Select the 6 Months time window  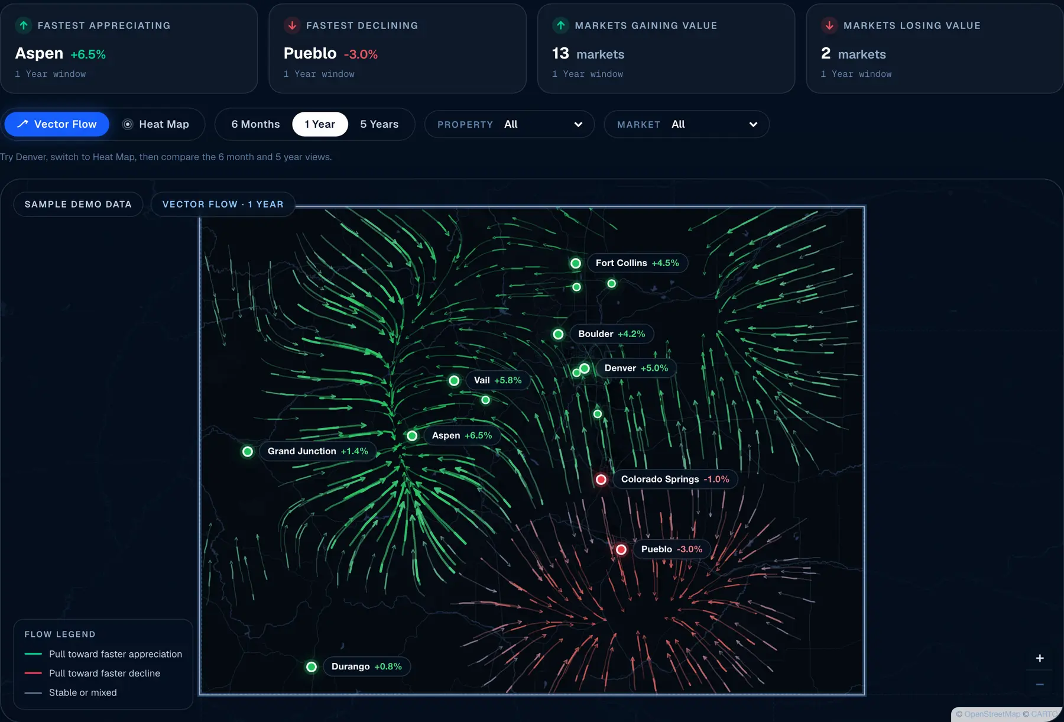tap(255, 124)
